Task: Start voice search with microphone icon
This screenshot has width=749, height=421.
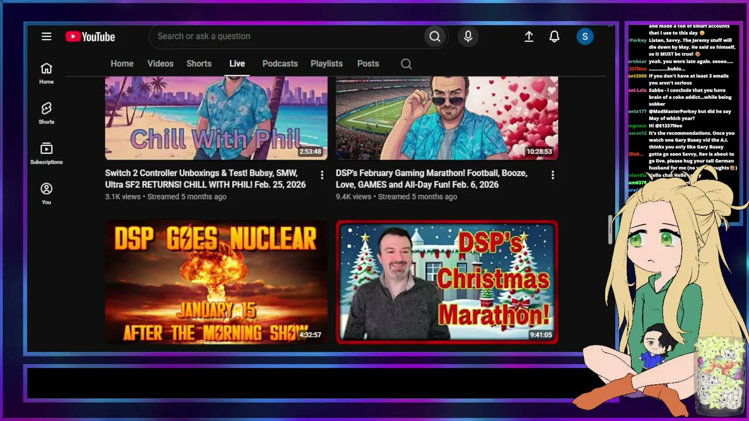Action: (x=468, y=36)
